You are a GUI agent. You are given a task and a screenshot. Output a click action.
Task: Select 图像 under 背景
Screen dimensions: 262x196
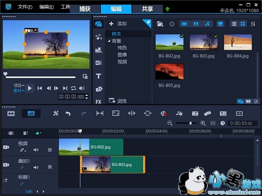pos(122,55)
